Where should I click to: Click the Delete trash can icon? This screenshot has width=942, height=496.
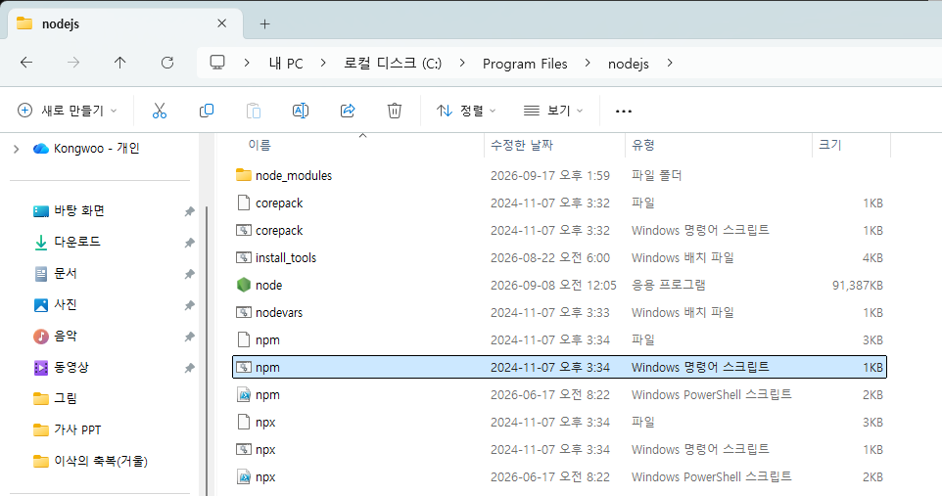pyautogui.click(x=394, y=111)
